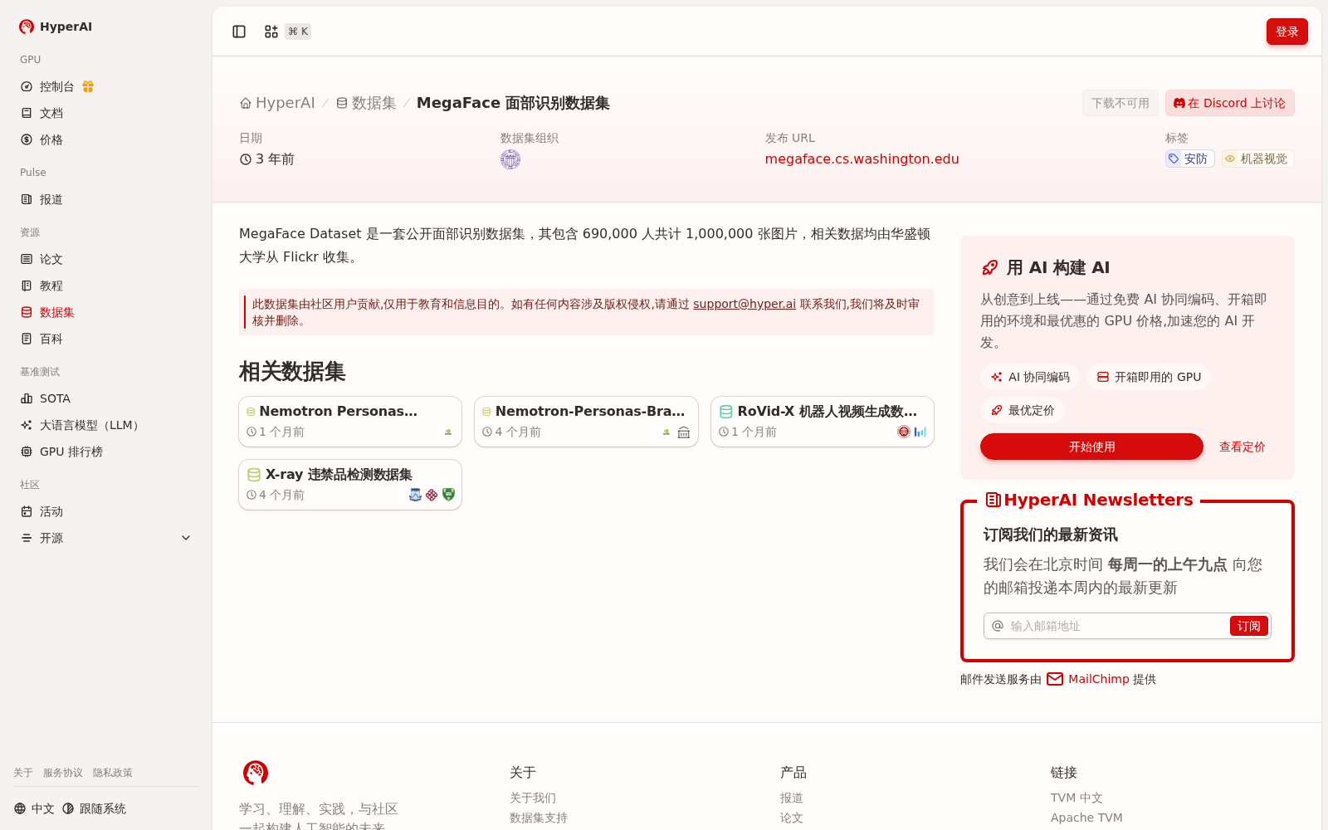Click the HyperAI logo in sidebar
The width and height of the screenshot is (1328, 830).
(56, 27)
